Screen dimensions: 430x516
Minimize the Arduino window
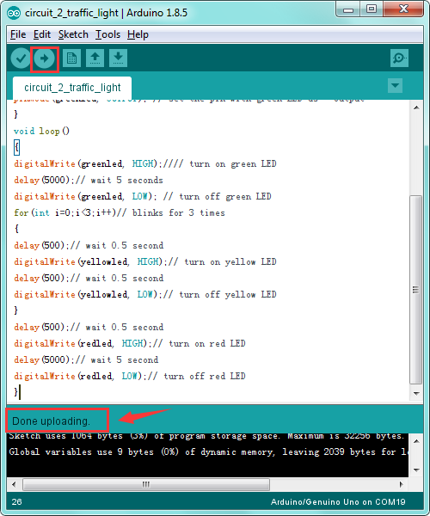(348, 9)
